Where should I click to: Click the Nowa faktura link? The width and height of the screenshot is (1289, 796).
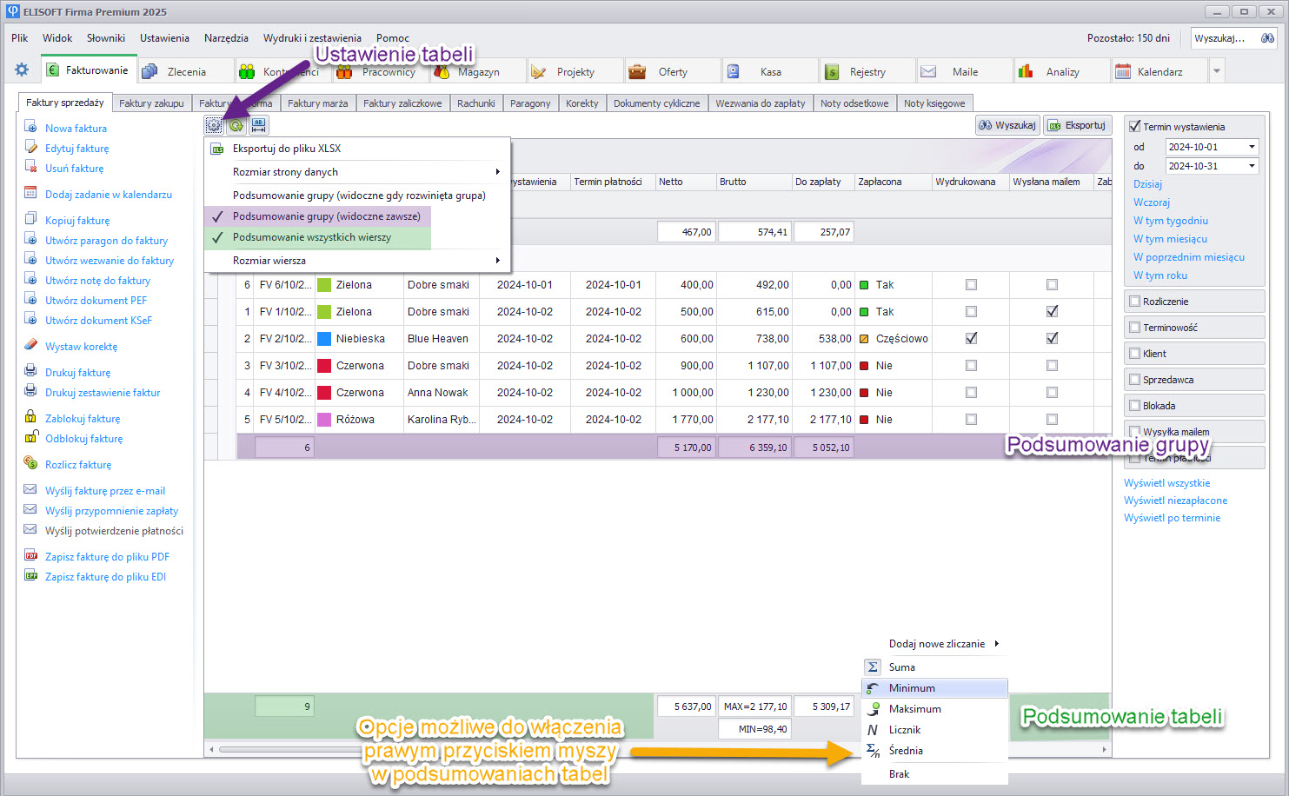(x=76, y=129)
